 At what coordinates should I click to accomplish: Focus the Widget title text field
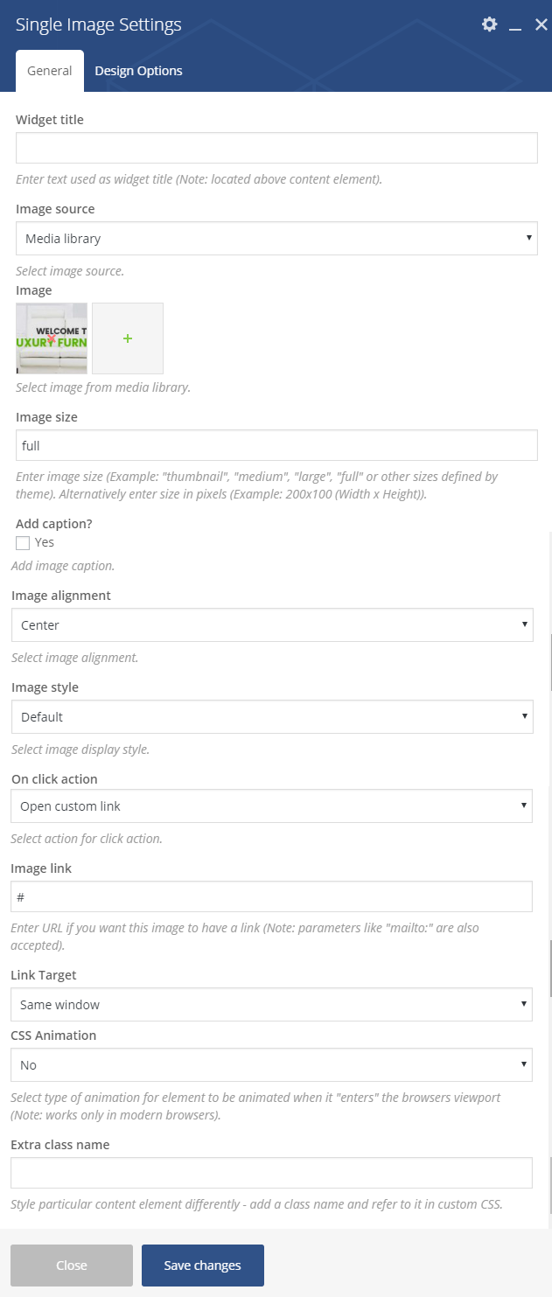276,148
